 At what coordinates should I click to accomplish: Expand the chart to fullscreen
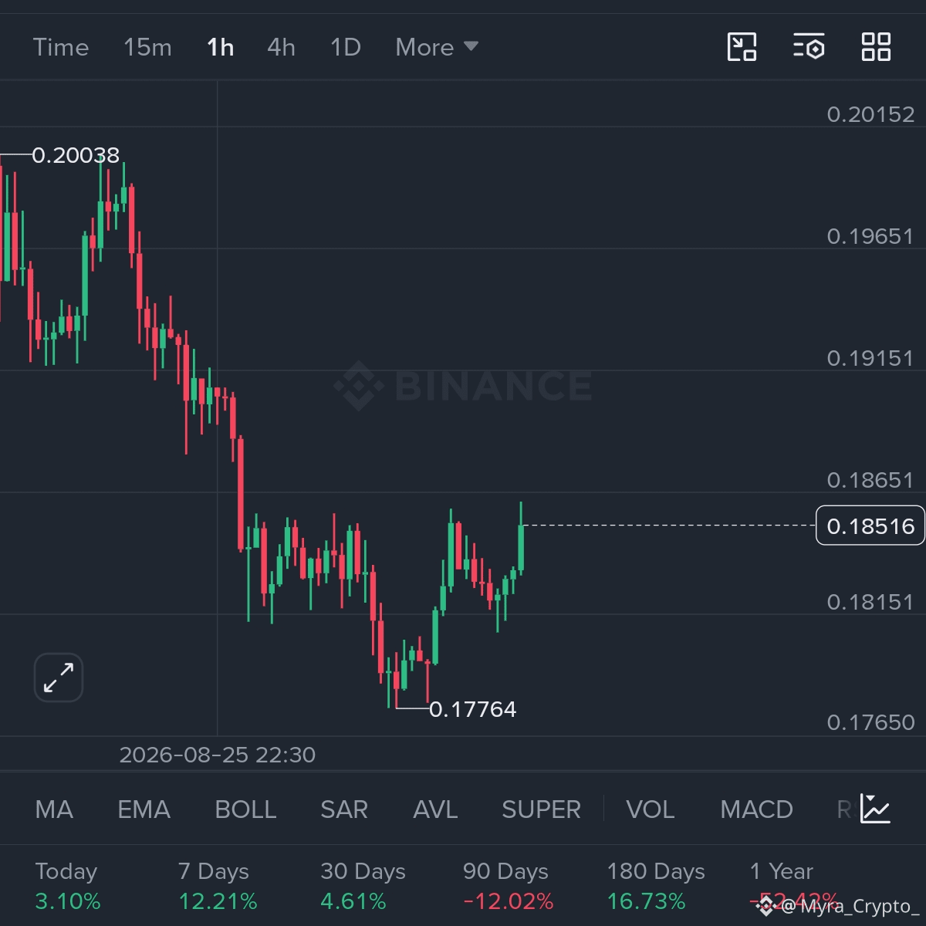tap(59, 678)
